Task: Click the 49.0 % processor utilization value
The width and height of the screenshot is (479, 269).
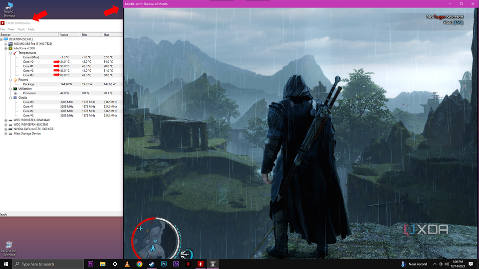Action: tap(64, 93)
